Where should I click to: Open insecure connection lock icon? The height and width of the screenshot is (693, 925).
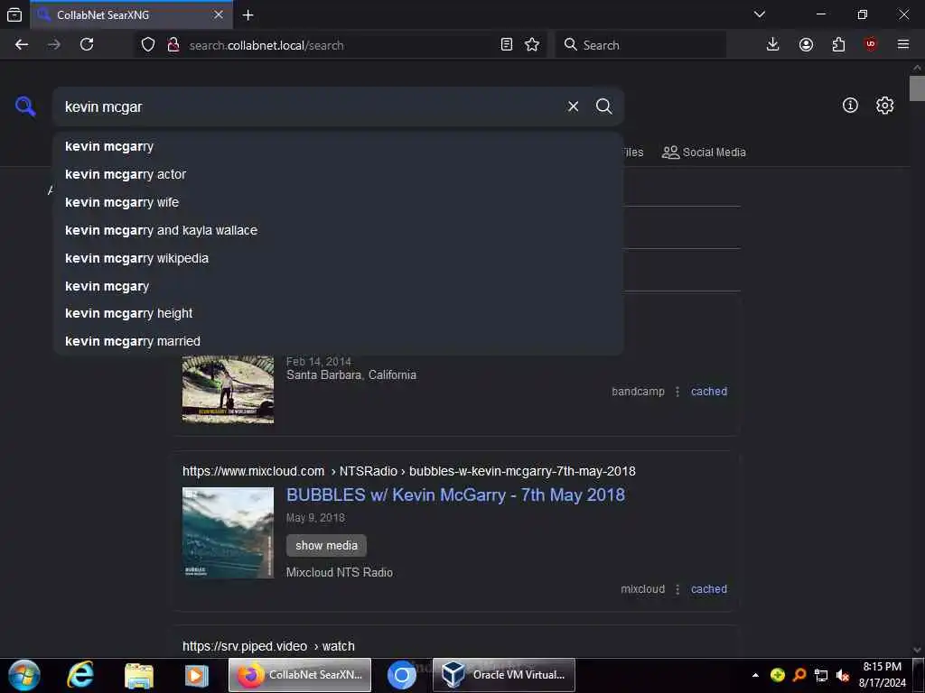tap(173, 45)
